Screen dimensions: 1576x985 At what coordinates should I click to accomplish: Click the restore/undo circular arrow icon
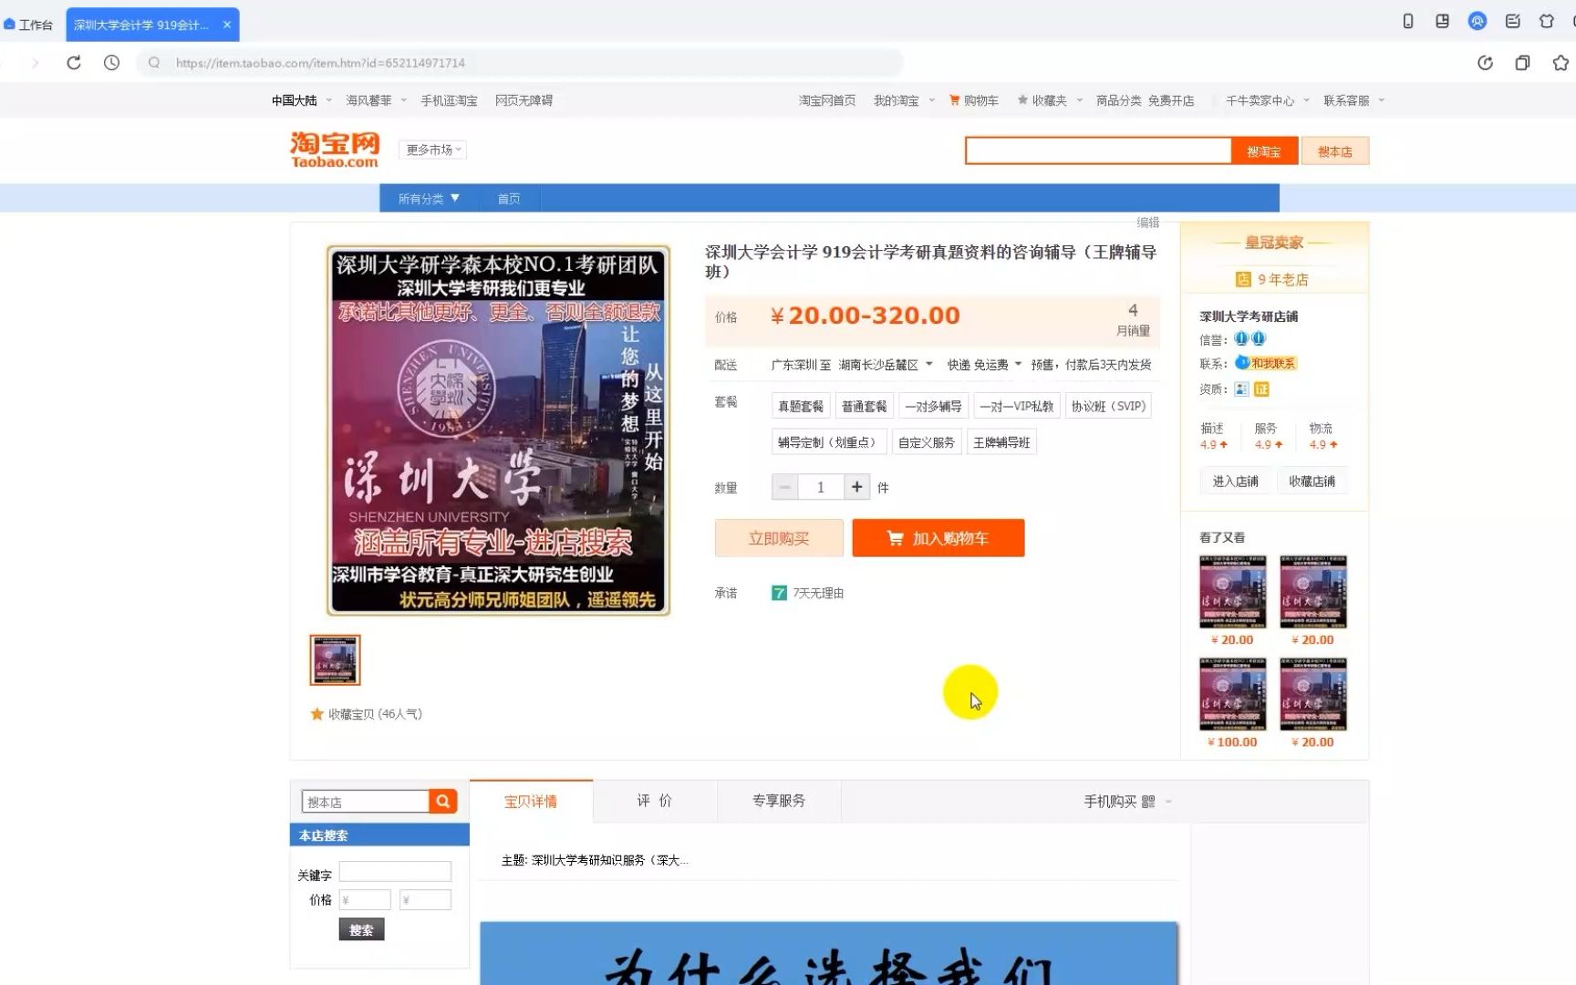[x=1485, y=63]
